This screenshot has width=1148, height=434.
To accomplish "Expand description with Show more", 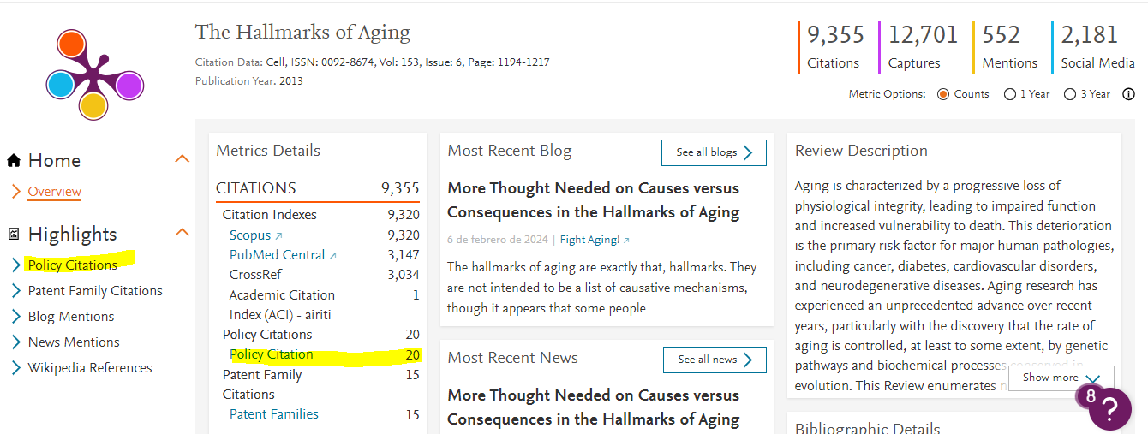I will tap(1061, 378).
